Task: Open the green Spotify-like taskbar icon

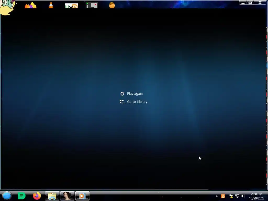Action: click(x=21, y=196)
